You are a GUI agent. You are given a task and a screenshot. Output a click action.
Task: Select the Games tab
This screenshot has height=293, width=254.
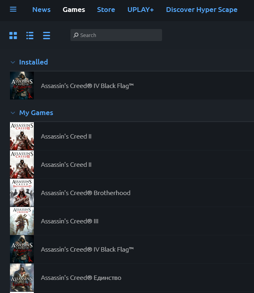click(74, 10)
